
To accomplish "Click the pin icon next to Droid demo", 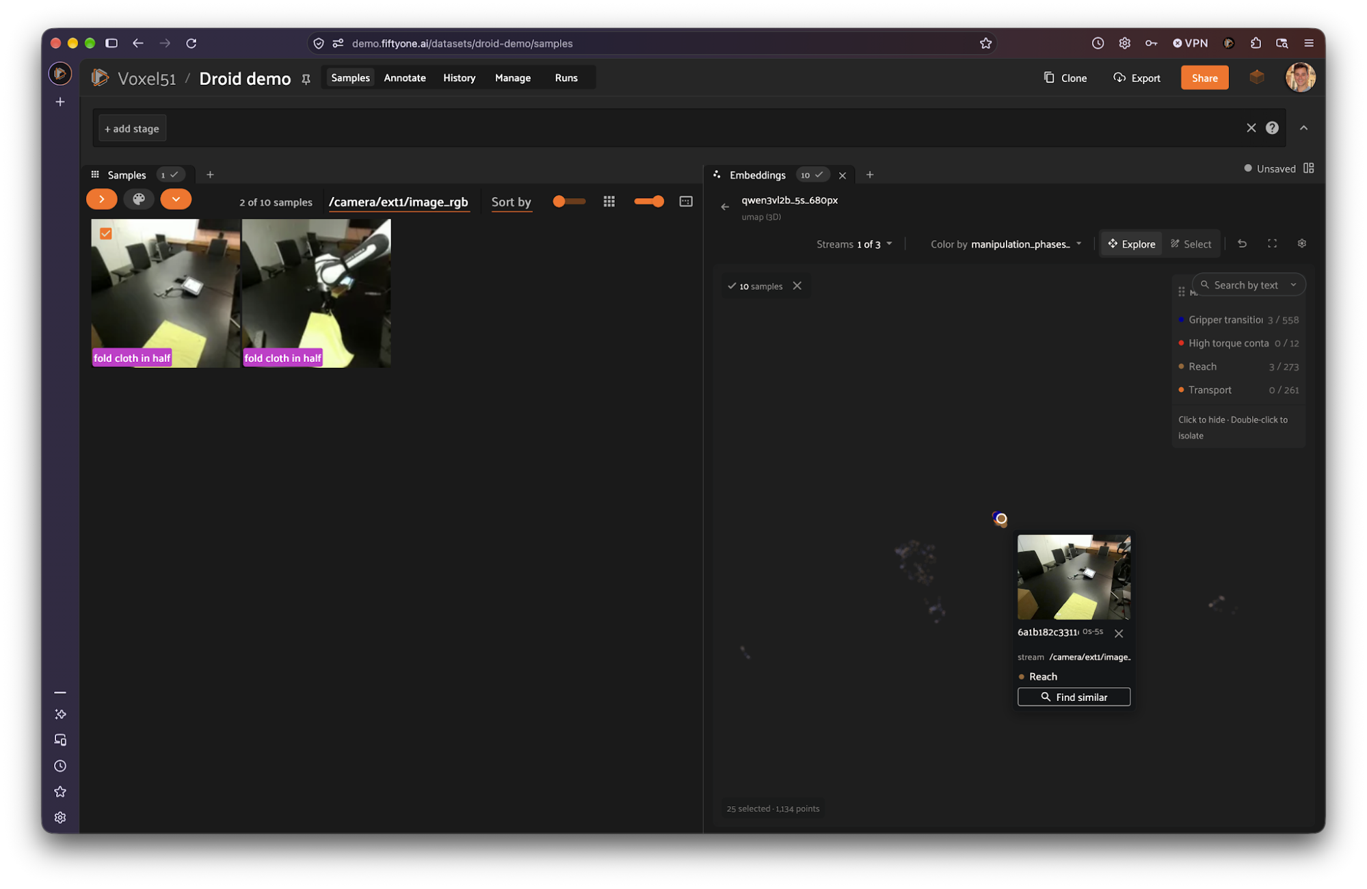I will (306, 79).
